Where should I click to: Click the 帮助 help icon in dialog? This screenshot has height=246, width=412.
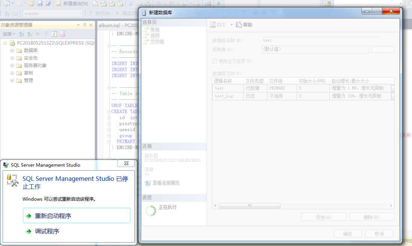point(244,25)
